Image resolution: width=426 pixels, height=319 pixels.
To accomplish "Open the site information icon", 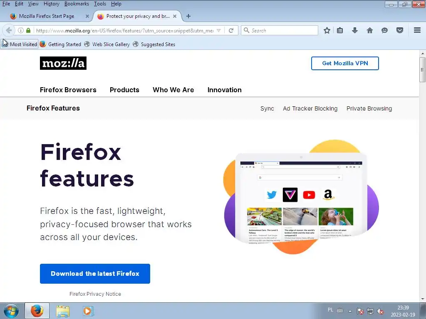I will click(21, 30).
